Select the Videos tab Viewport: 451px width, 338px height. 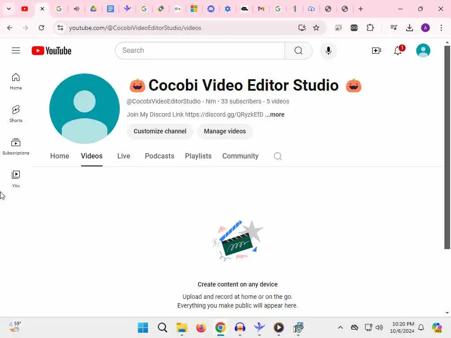click(x=92, y=156)
